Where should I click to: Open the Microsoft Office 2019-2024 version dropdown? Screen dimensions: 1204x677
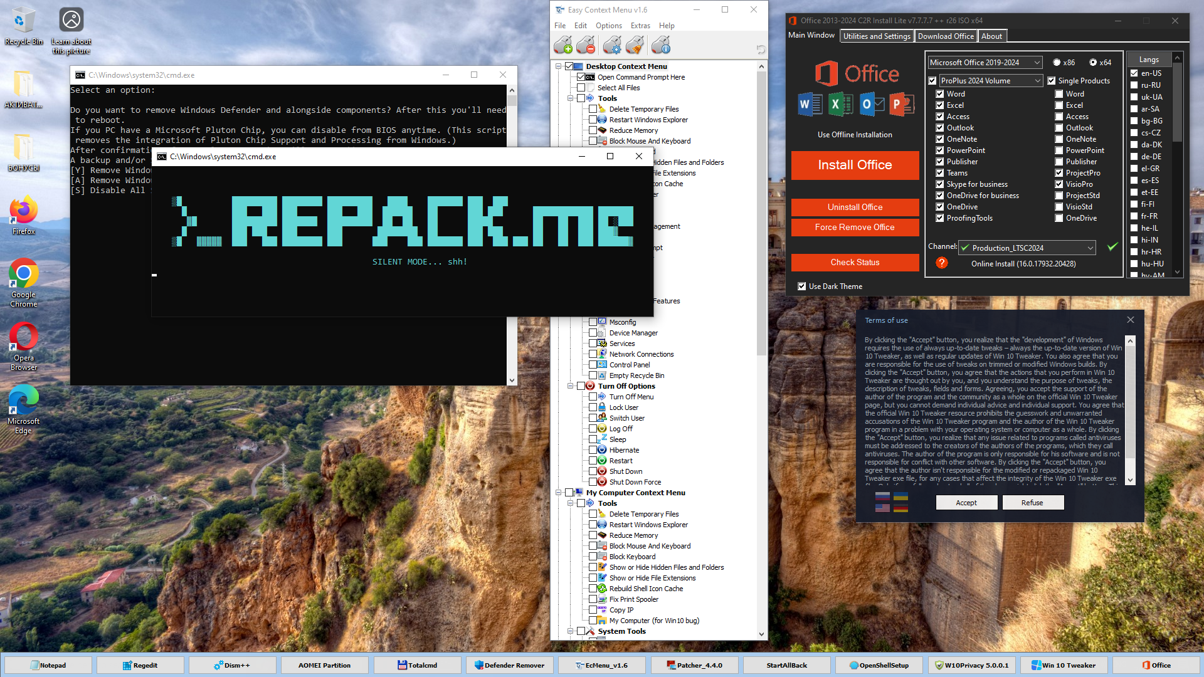coord(985,63)
